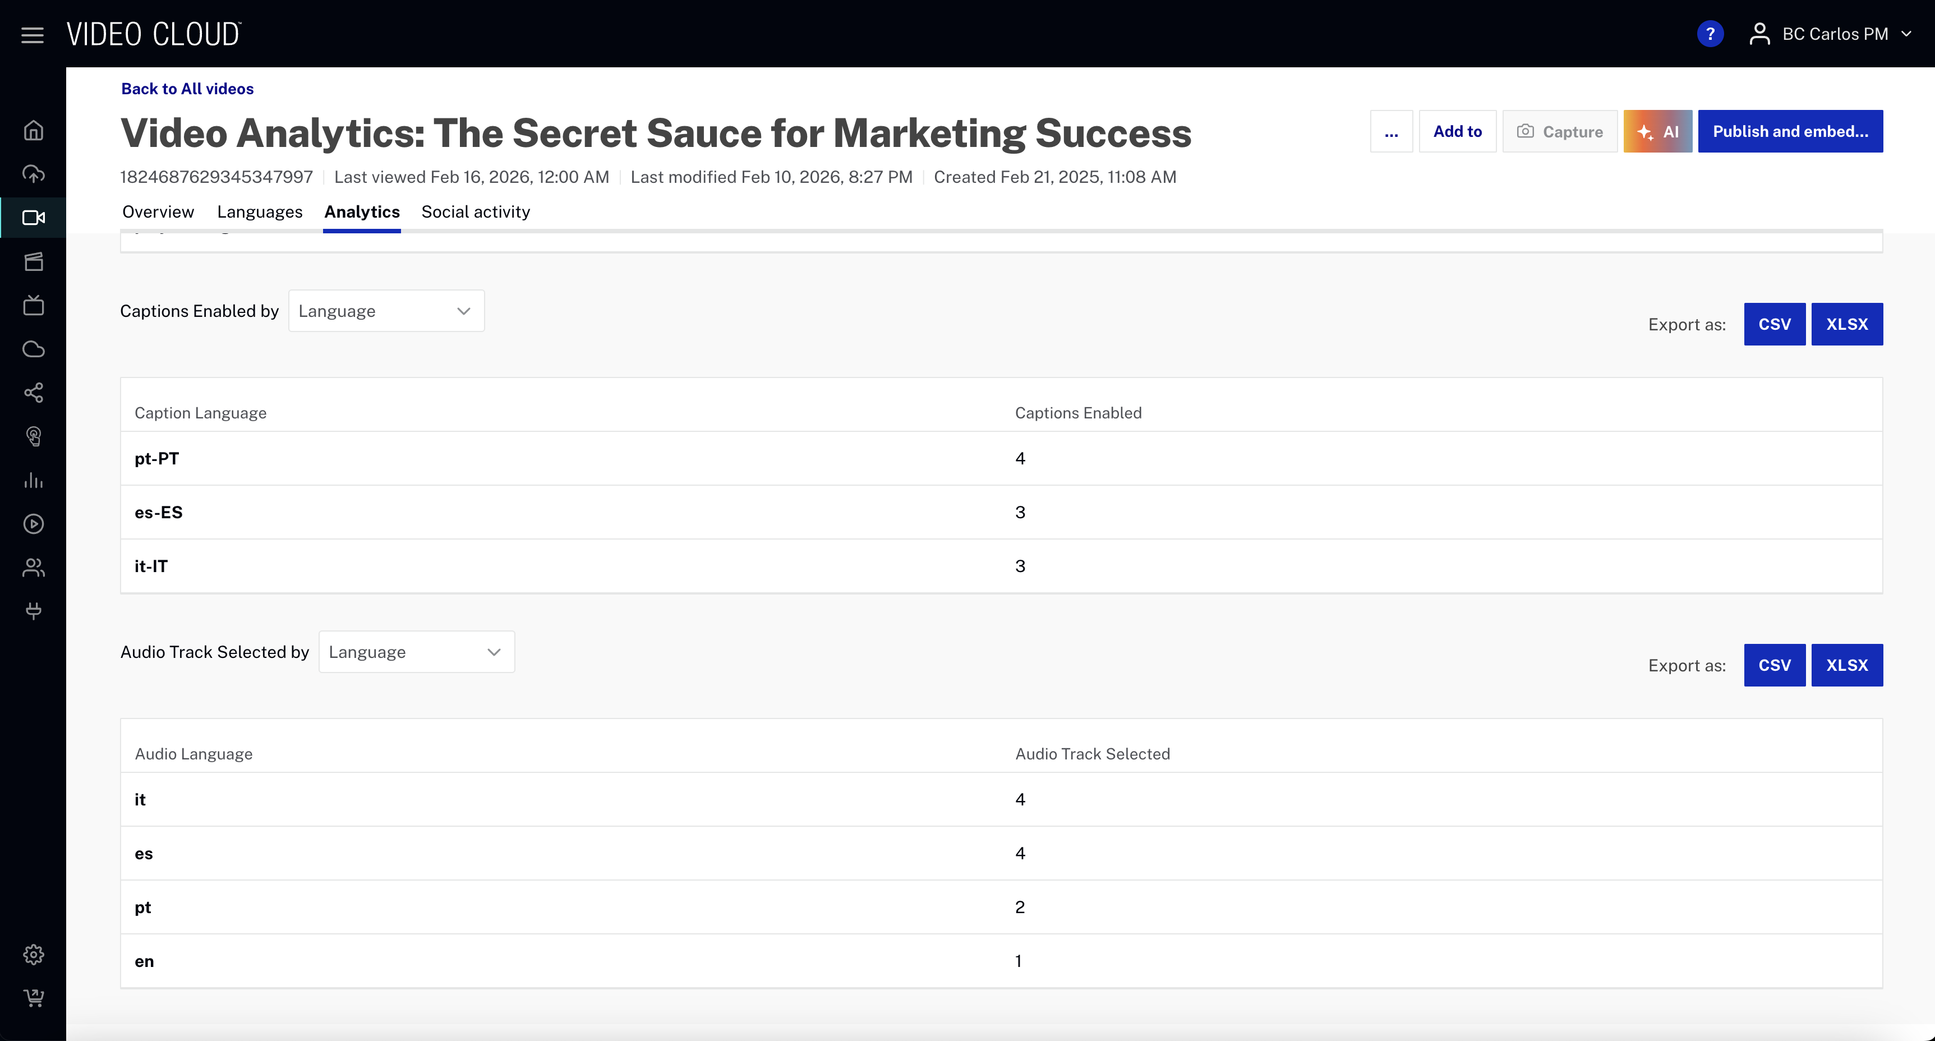Click the help question mark button
Screen dimensions: 1935x1041
click(1711, 34)
